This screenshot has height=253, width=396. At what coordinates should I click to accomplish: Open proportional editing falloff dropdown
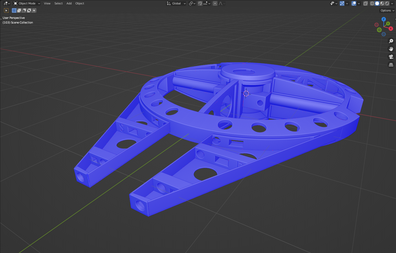[222, 3]
